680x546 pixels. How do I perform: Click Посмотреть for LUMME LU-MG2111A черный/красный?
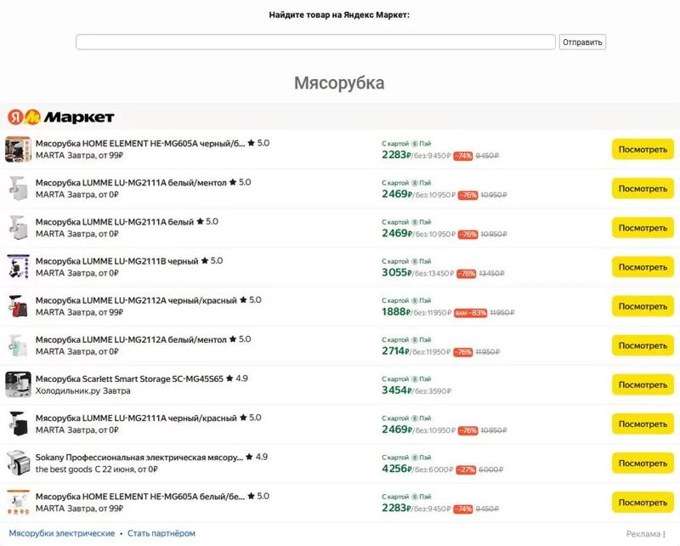tap(643, 424)
